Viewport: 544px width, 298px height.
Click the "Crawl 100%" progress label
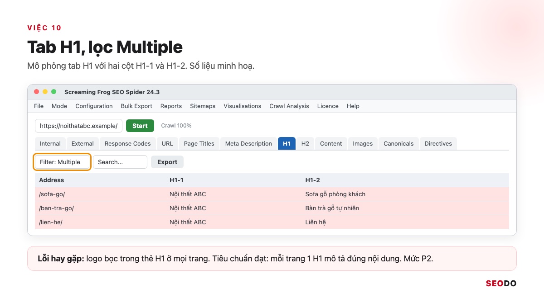176,126
